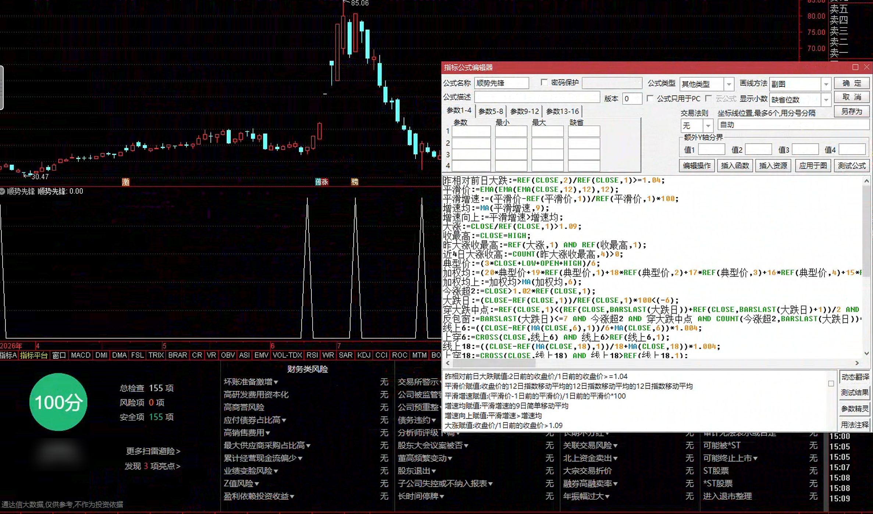Select the RSI indicator tab
Viewport: 873px width, 514px height.
coord(312,355)
